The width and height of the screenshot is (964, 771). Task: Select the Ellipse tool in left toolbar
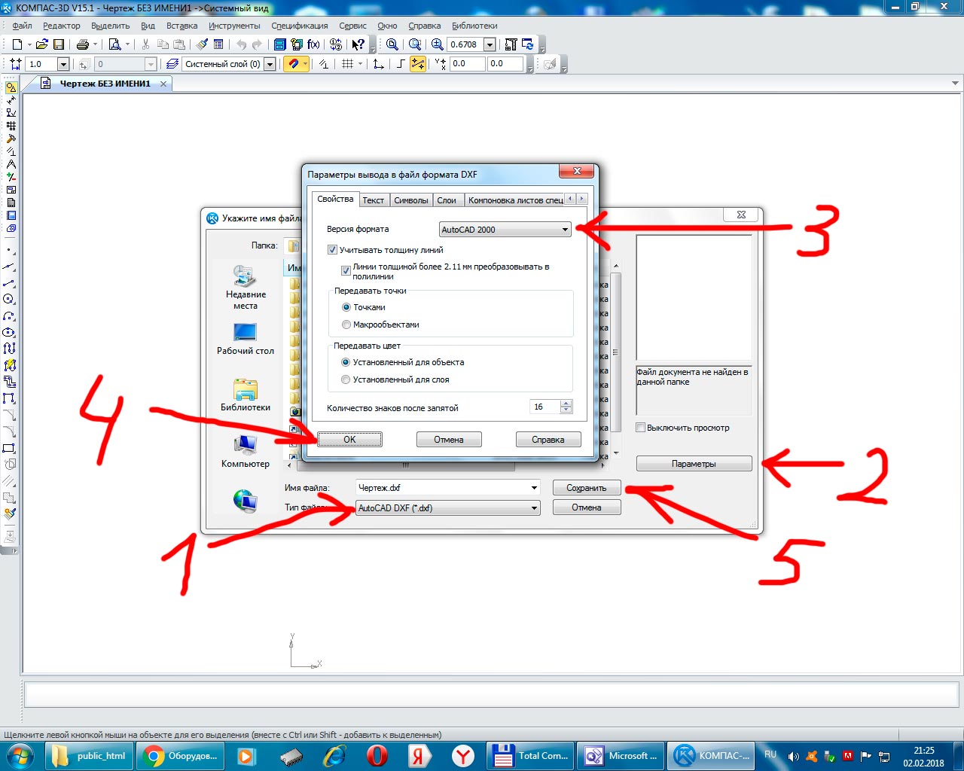(10, 332)
